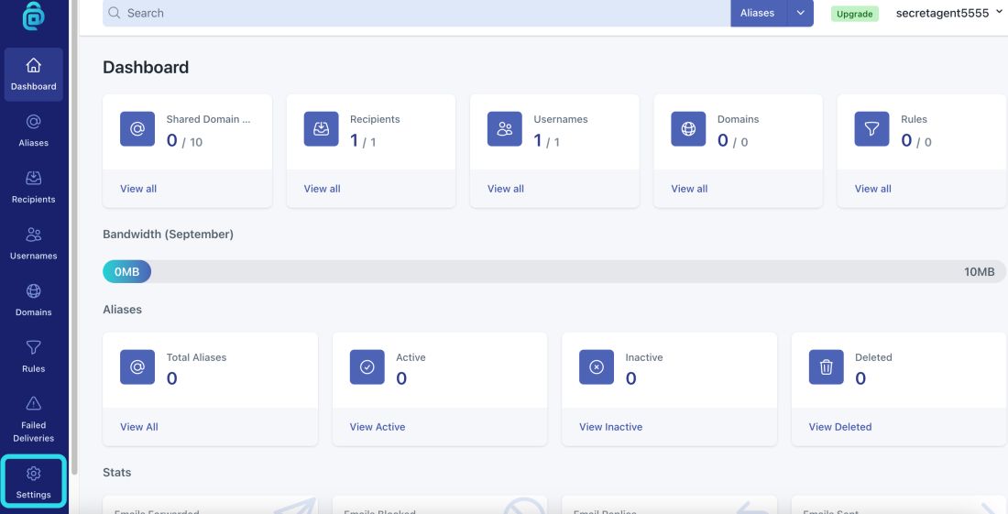Open the Aliases sidebar icon
The image size is (1008, 514).
(x=33, y=122)
